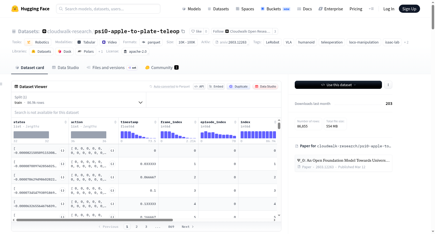Like this dataset

click(196, 31)
